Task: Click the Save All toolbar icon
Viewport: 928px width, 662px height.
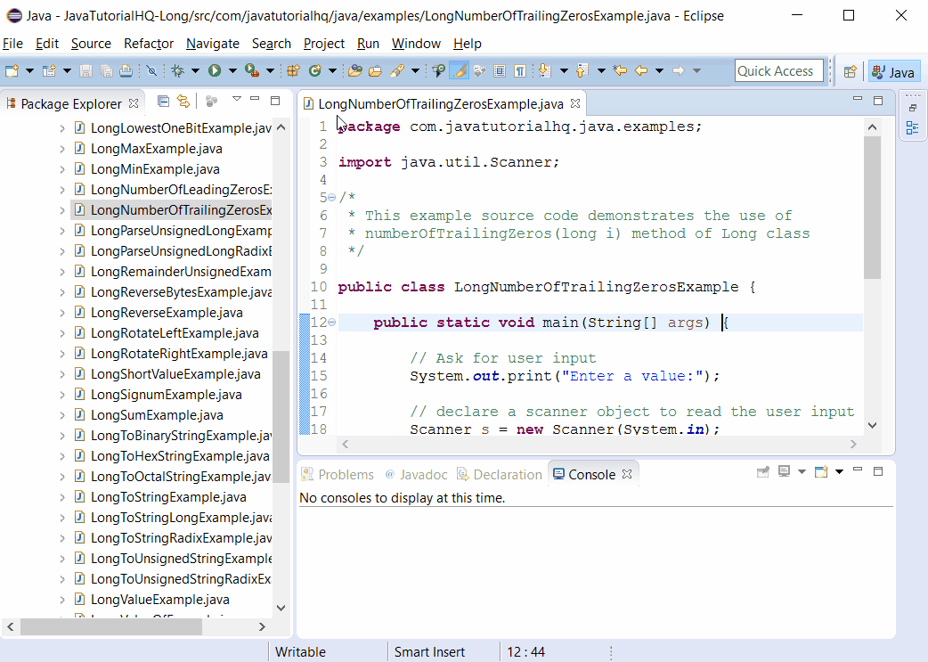Action: (x=106, y=71)
